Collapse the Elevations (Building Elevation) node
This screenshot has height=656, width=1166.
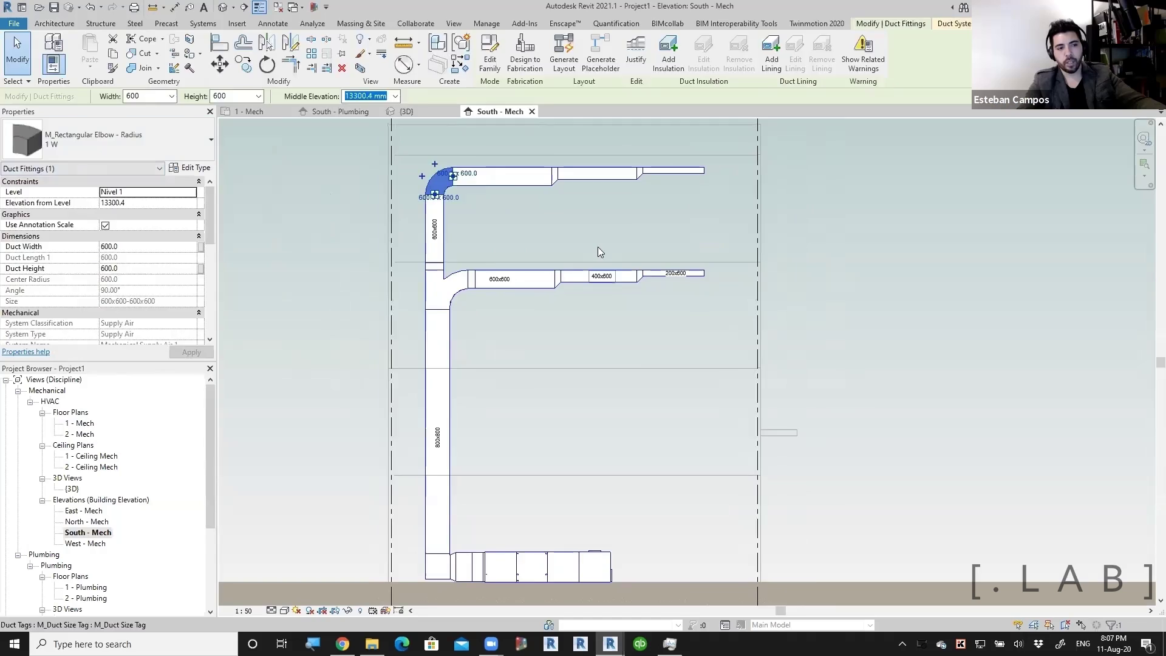(x=43, y=501)
